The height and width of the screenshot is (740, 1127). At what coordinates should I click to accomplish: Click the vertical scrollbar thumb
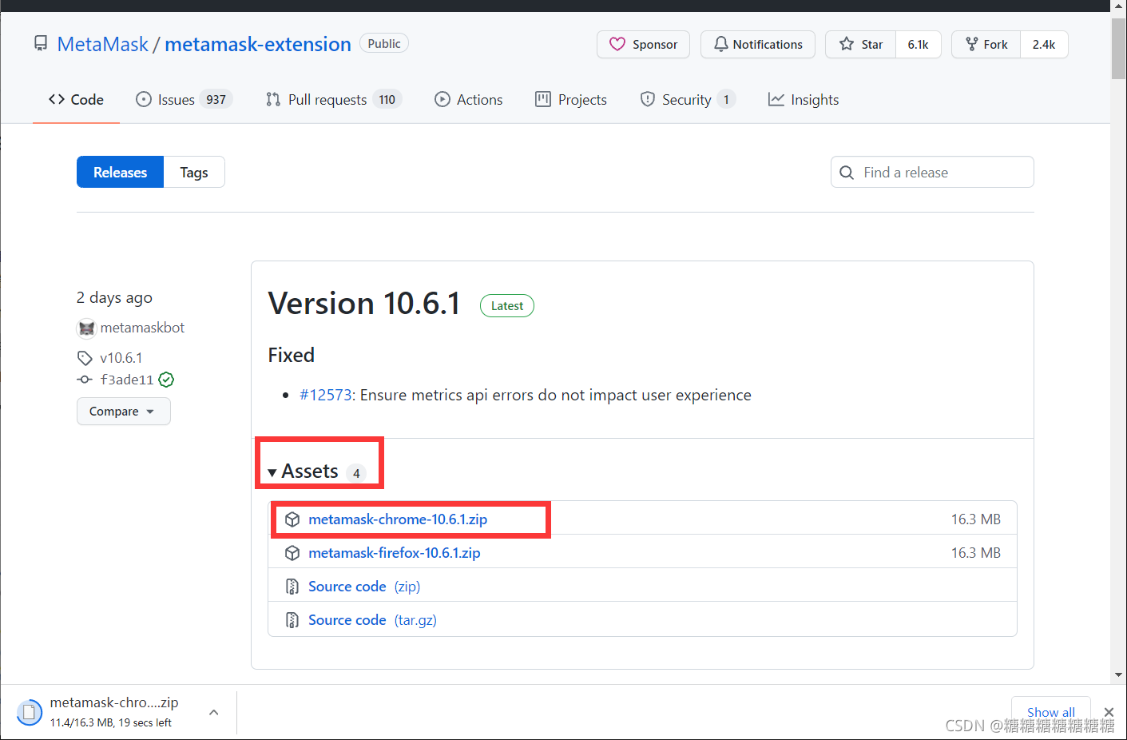point(1118,49)
